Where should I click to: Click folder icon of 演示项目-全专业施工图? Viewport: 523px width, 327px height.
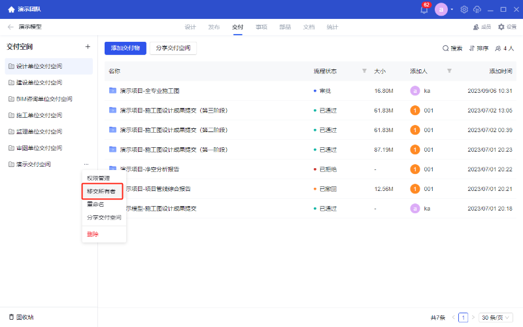coord(112,90)
